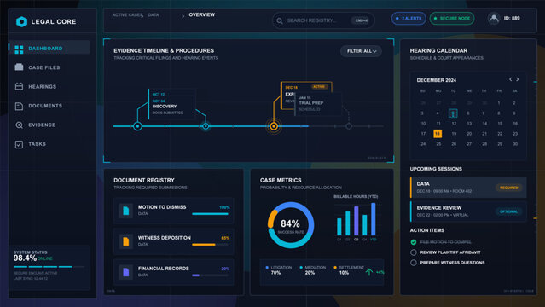
Task: Click Witness Deposition progress bar
Action: click(211, 245)
